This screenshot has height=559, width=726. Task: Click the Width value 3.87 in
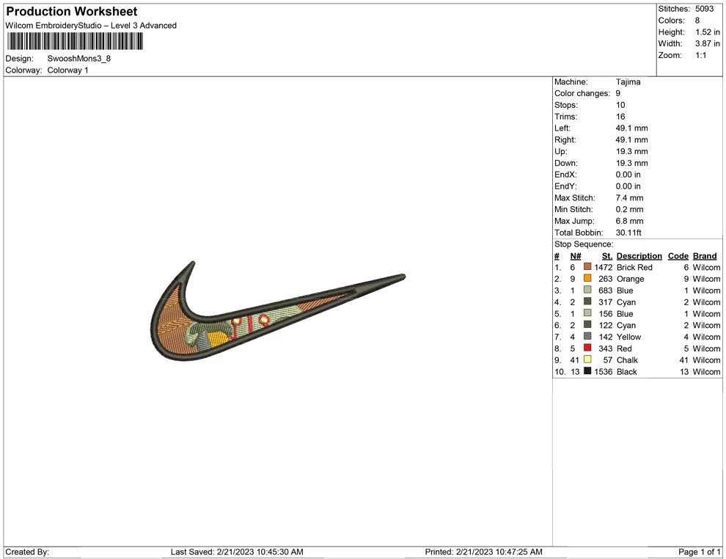point(708,43)
